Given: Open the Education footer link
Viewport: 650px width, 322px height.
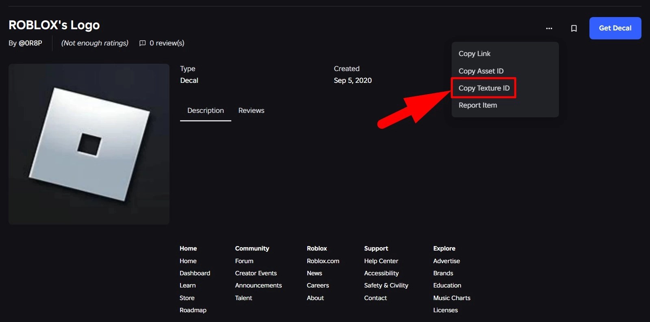Looking at the screenshot, I should click(447, 285).
